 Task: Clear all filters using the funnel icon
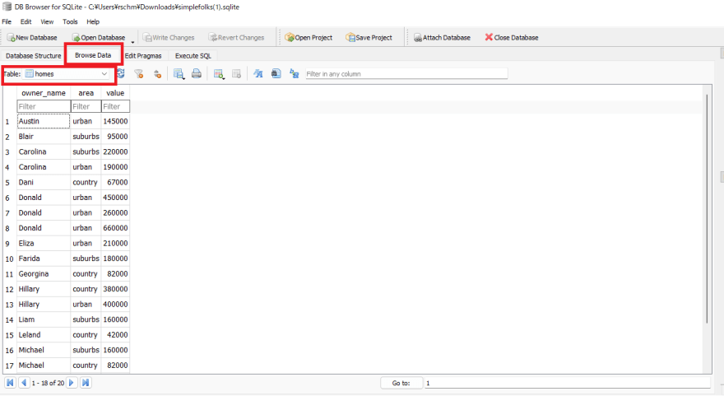(x=138, y=73)
